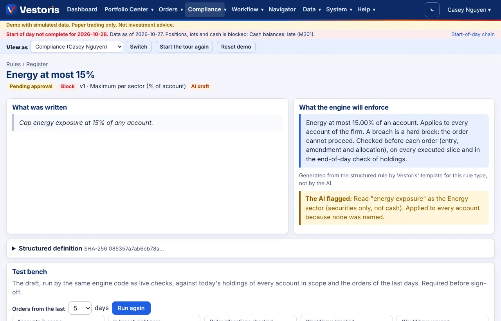Screen dimensions: 501x321
Task: Click the 'The AI flagged' note
Action: pos(394,208)
